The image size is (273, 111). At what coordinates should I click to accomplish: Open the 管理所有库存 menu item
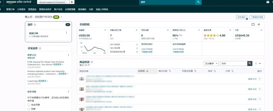pyautogui.click(x=45, y=9)
